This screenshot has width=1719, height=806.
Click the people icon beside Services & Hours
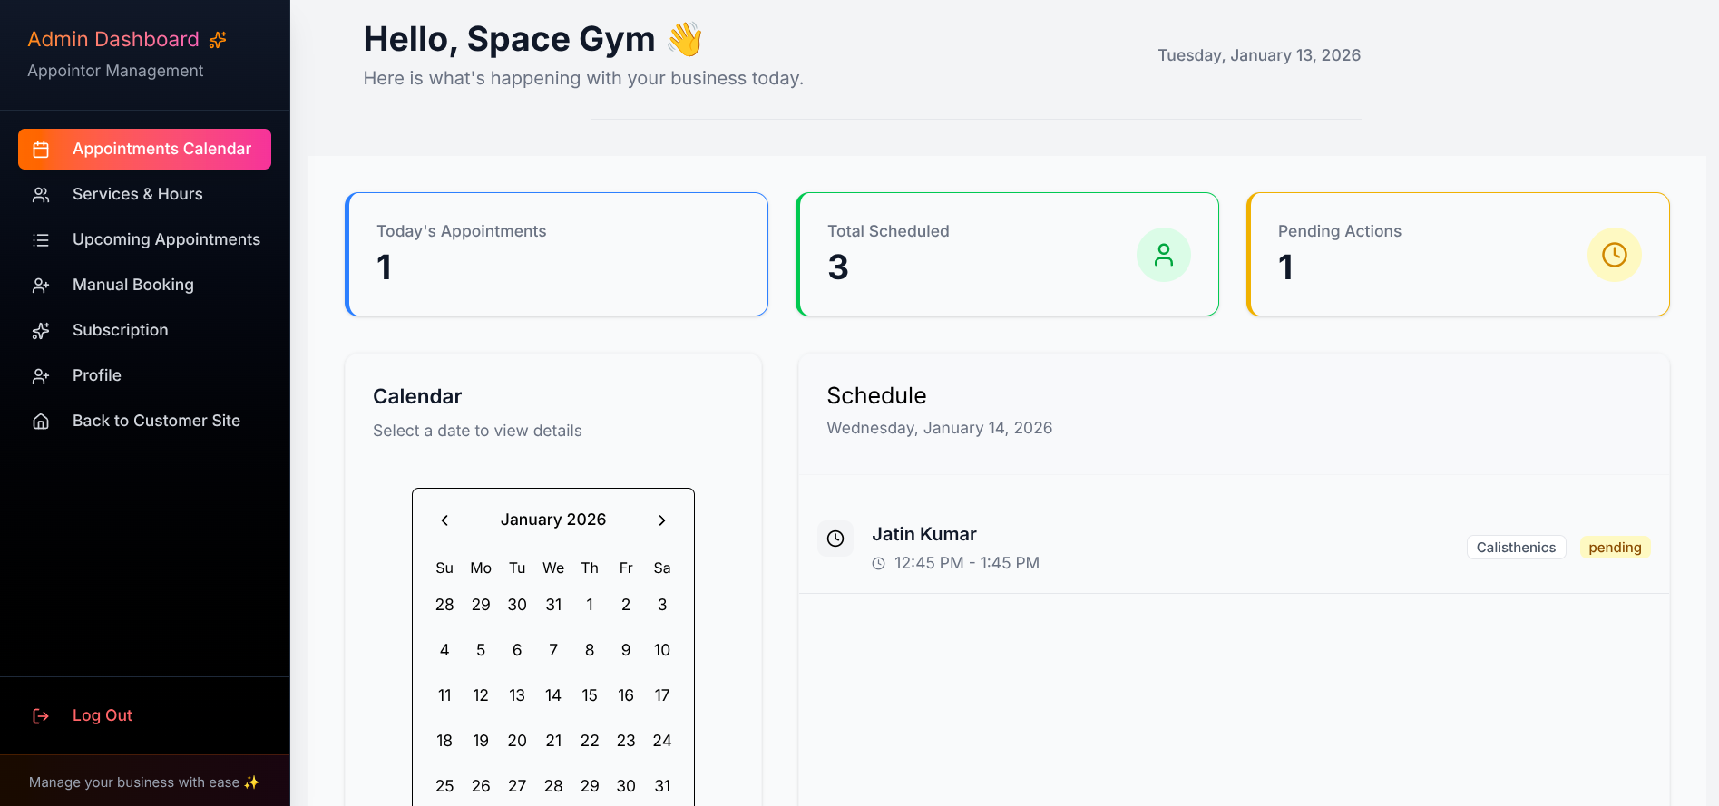point(41,195)
